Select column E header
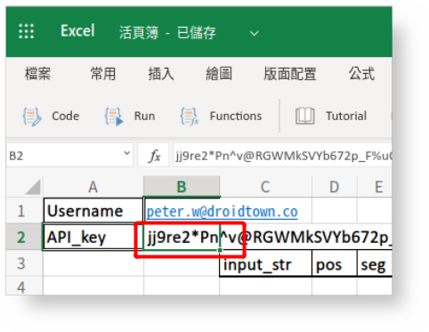The width and height of the screenshot is (429, 332). 375,187
